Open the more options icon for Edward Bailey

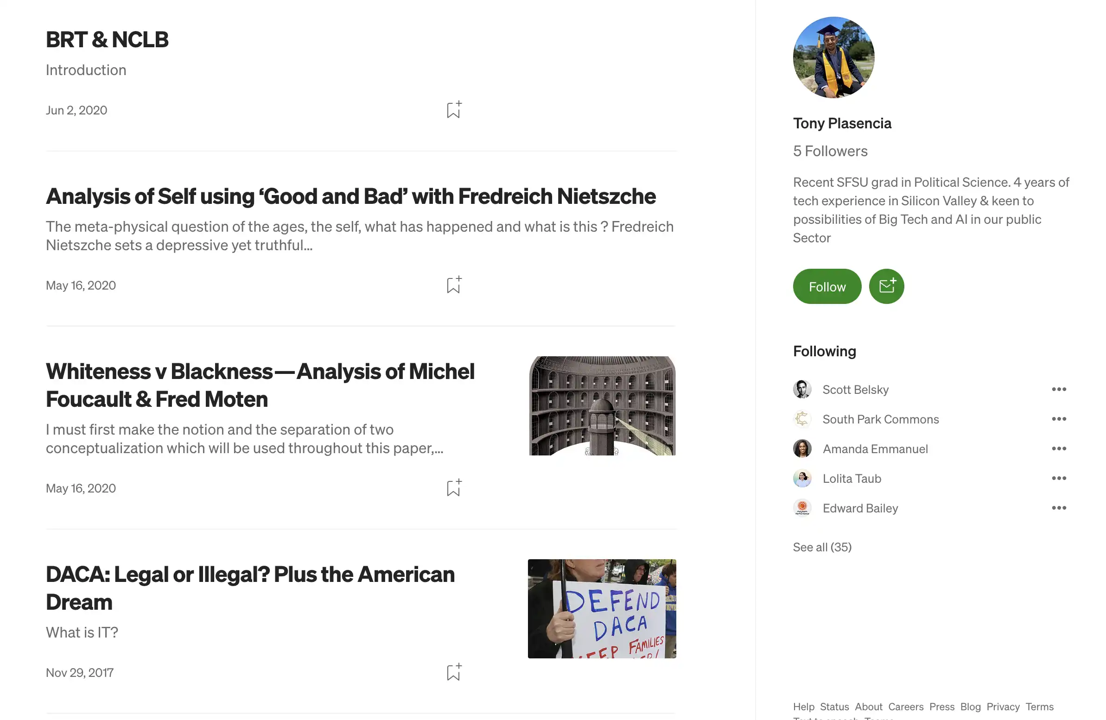coord(1058,507)
